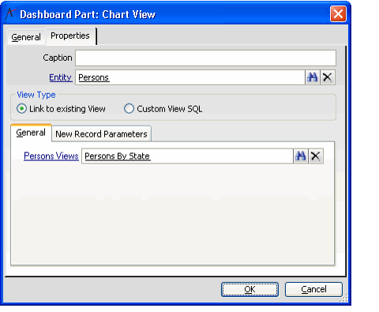
Task: Confirm with the OK button
Action: coord(250,289)
